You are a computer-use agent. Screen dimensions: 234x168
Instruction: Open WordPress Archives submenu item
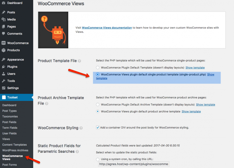click(15, 150)
